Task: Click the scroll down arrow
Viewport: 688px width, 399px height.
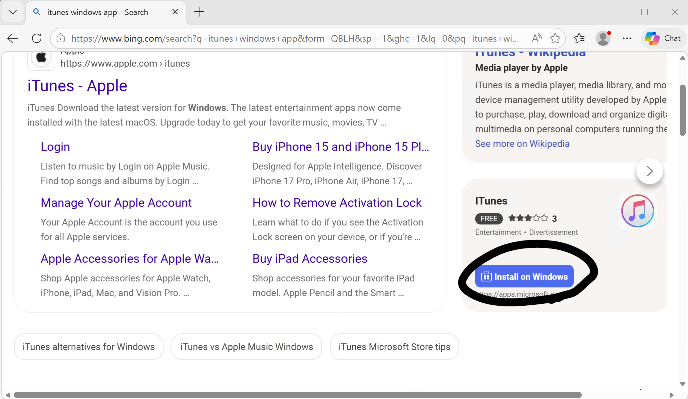Action: [683, 384]
